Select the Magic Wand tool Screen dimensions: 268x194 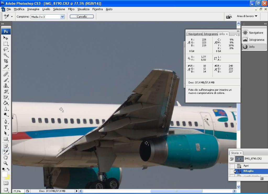pyautogui.click(x=6, y=55)
